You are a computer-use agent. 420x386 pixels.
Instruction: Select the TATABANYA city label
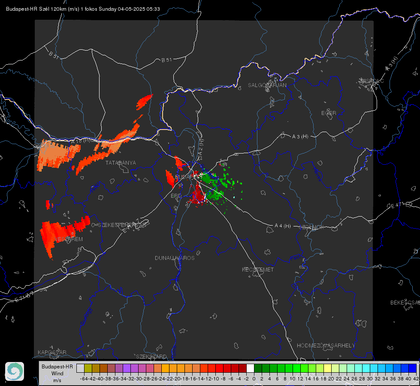tap(121, 163)
